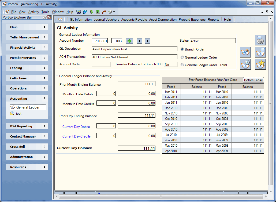Click the printer icon at top right

tap(260, 40)
